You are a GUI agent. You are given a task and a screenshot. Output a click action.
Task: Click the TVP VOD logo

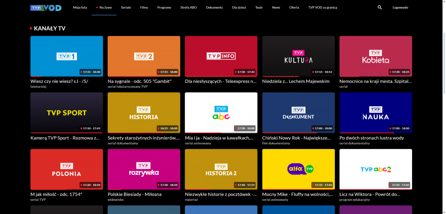[46, 8]
